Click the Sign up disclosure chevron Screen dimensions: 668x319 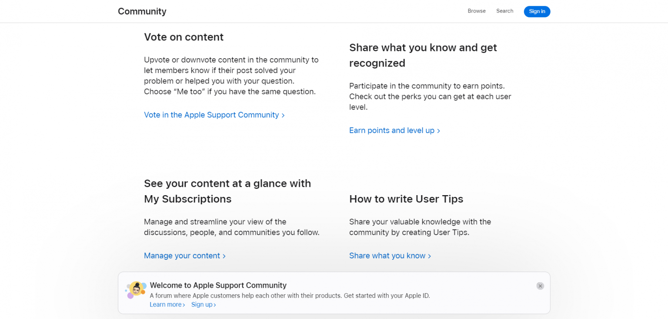coord(214,305)
